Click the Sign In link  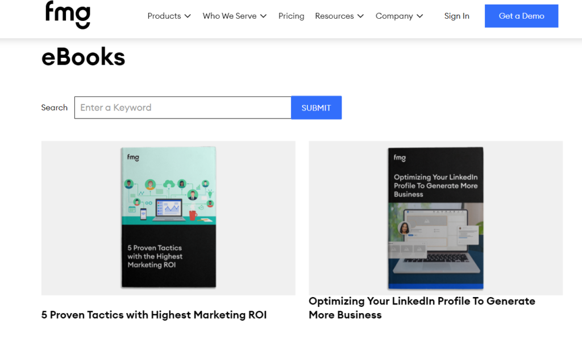[456, 16]
